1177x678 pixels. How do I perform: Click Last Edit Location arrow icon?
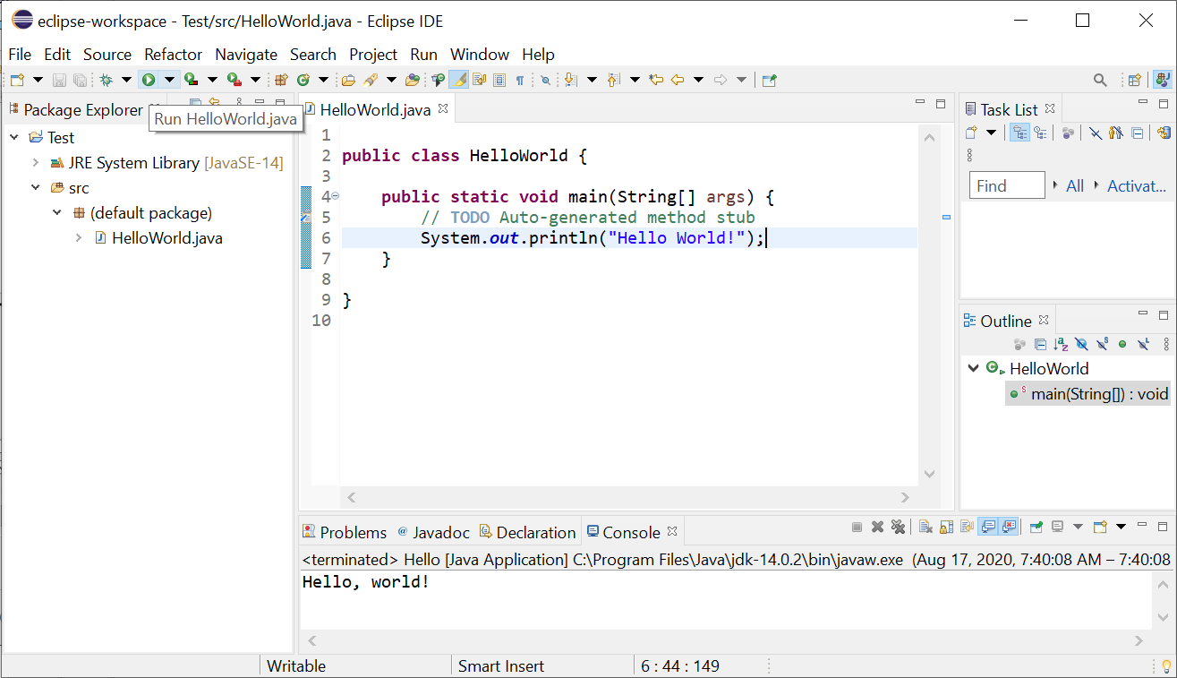(x=656, y=80)
